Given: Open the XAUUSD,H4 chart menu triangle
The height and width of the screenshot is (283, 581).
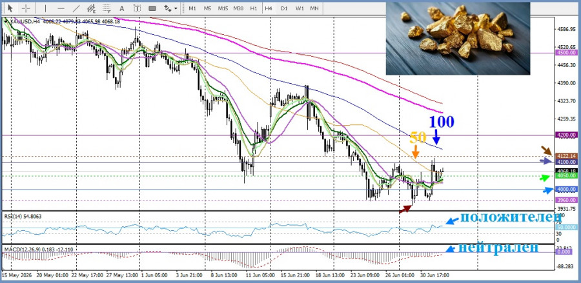Looking at the screenshot, I should click(5, 21).
